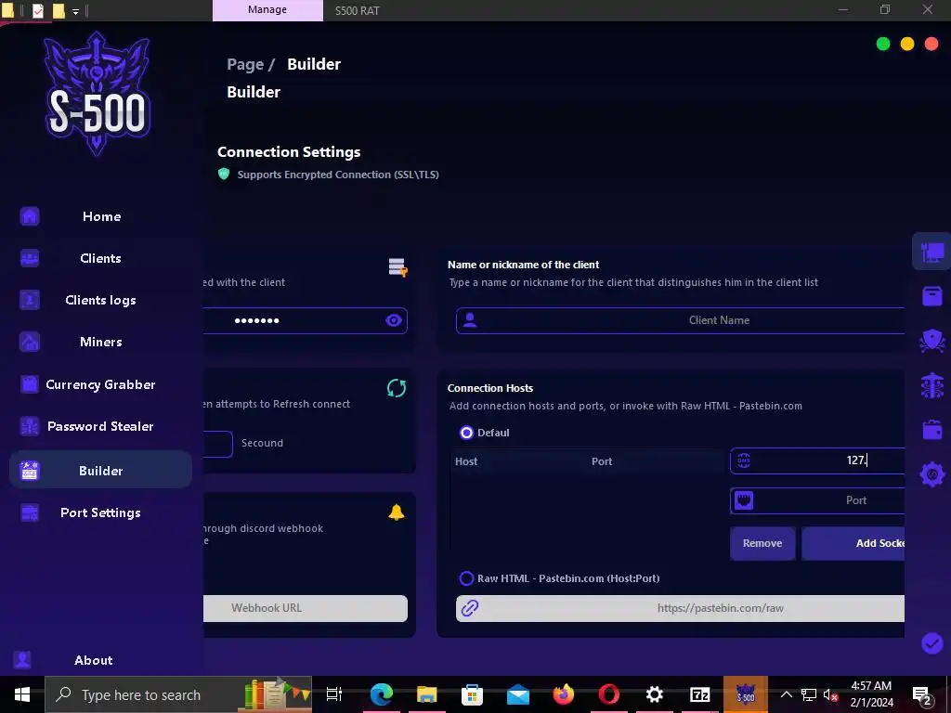Click the archive box icon in right toolbar

[x=932, y=296]
